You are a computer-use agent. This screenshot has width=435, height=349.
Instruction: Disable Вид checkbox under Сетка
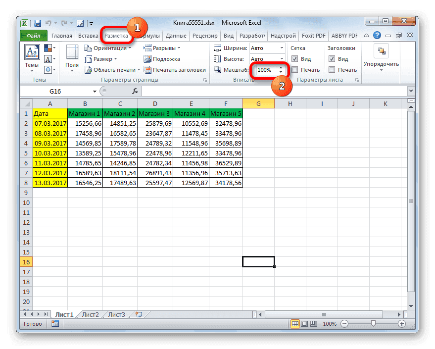[x=293, y=58]
